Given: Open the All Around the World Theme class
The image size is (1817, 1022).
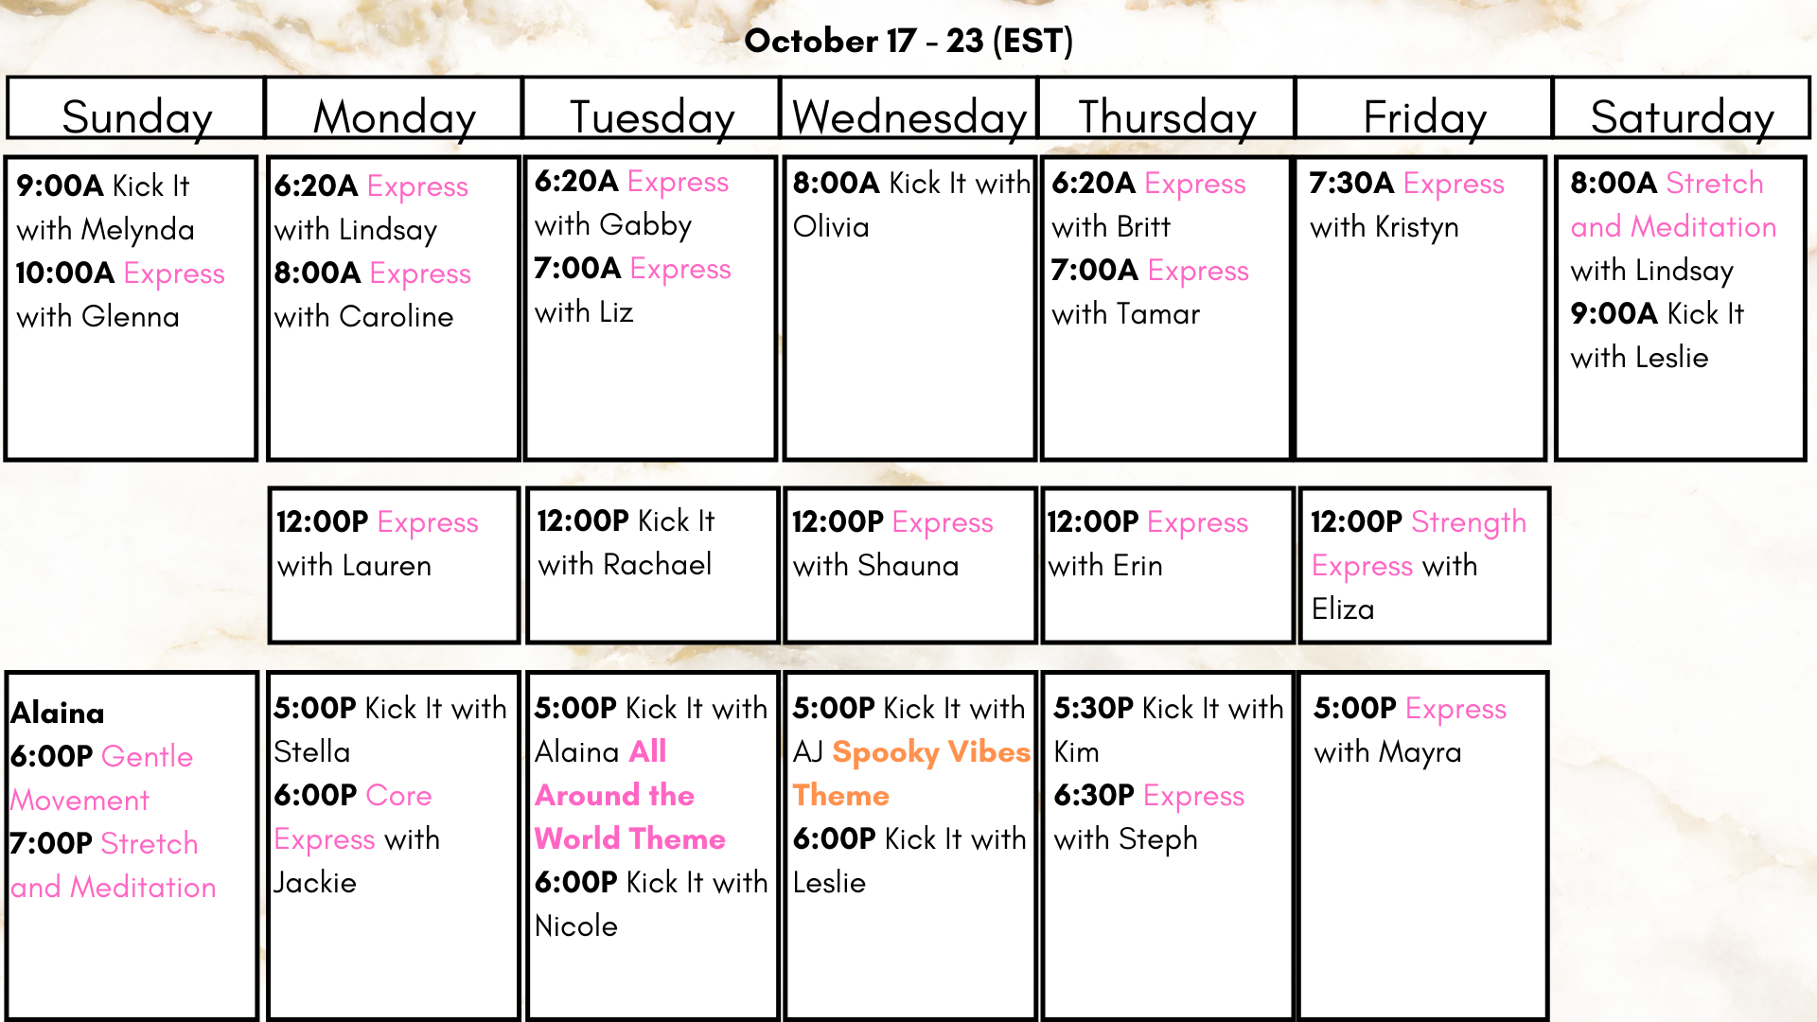Looking at the screenshot, I should click(630, 795).
